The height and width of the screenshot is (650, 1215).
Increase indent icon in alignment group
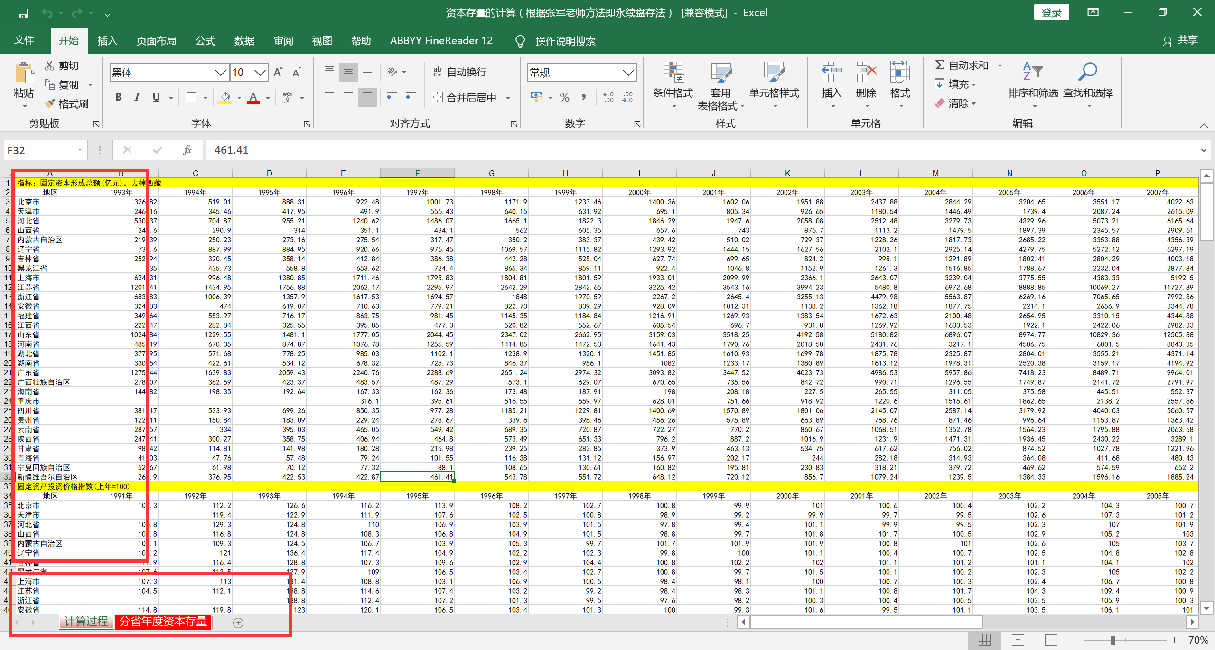411,97
